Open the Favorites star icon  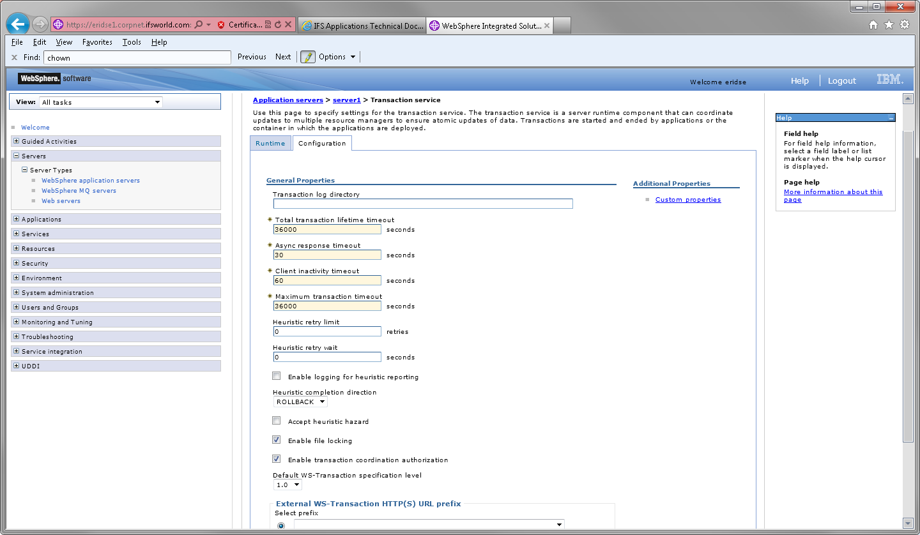pos(888,24)
